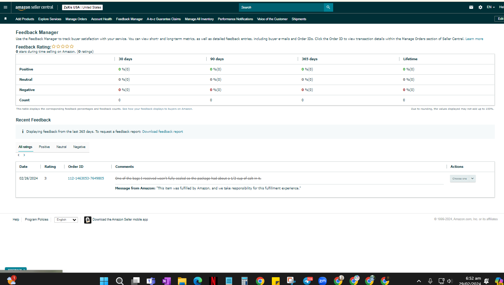Screen dimensions: 504x285
Task: Open the Windows Start menu
Action: 104,281
